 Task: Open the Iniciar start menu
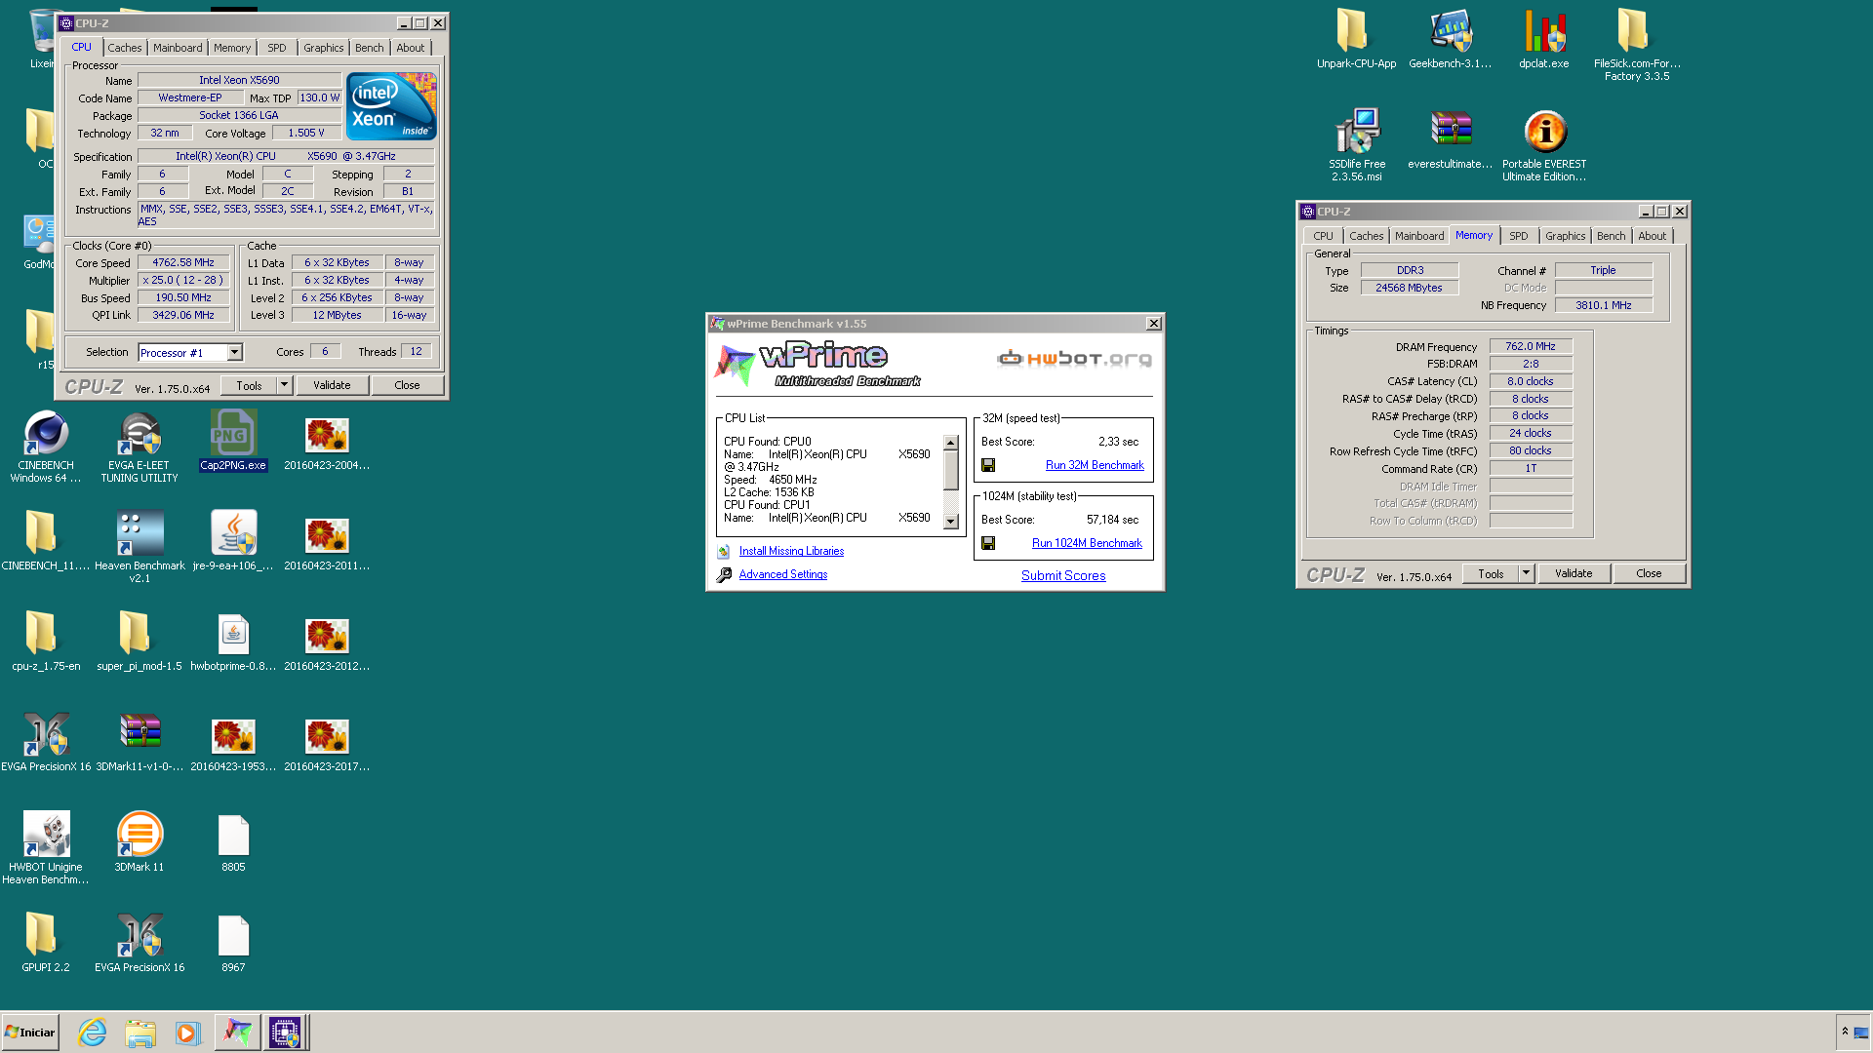(x=30, y=1033)
